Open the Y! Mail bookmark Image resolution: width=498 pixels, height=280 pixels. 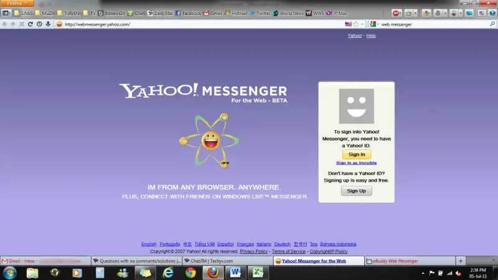(x=337, y=13)
